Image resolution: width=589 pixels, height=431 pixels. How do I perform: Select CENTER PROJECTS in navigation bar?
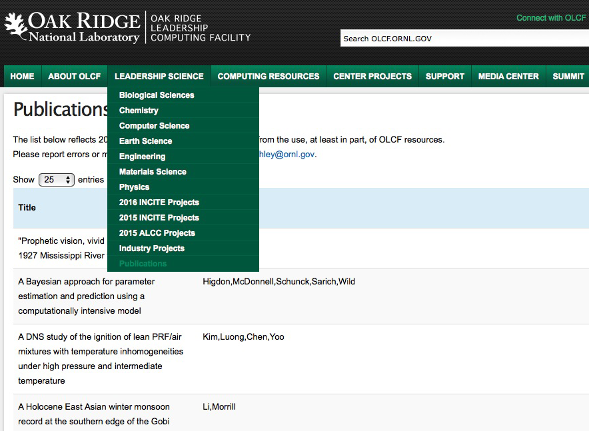372,77
